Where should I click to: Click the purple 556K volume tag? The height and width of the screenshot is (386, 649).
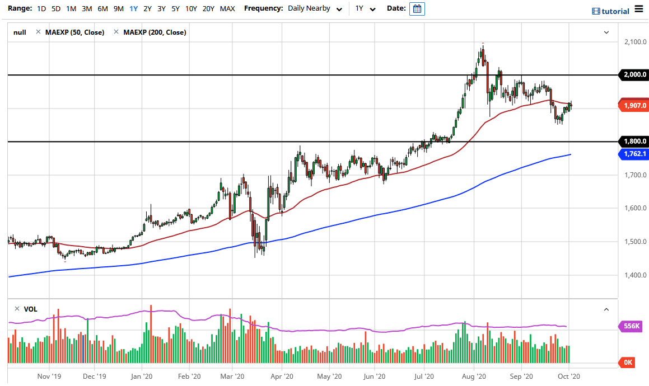pyautogui.click(x=631, y=326)
